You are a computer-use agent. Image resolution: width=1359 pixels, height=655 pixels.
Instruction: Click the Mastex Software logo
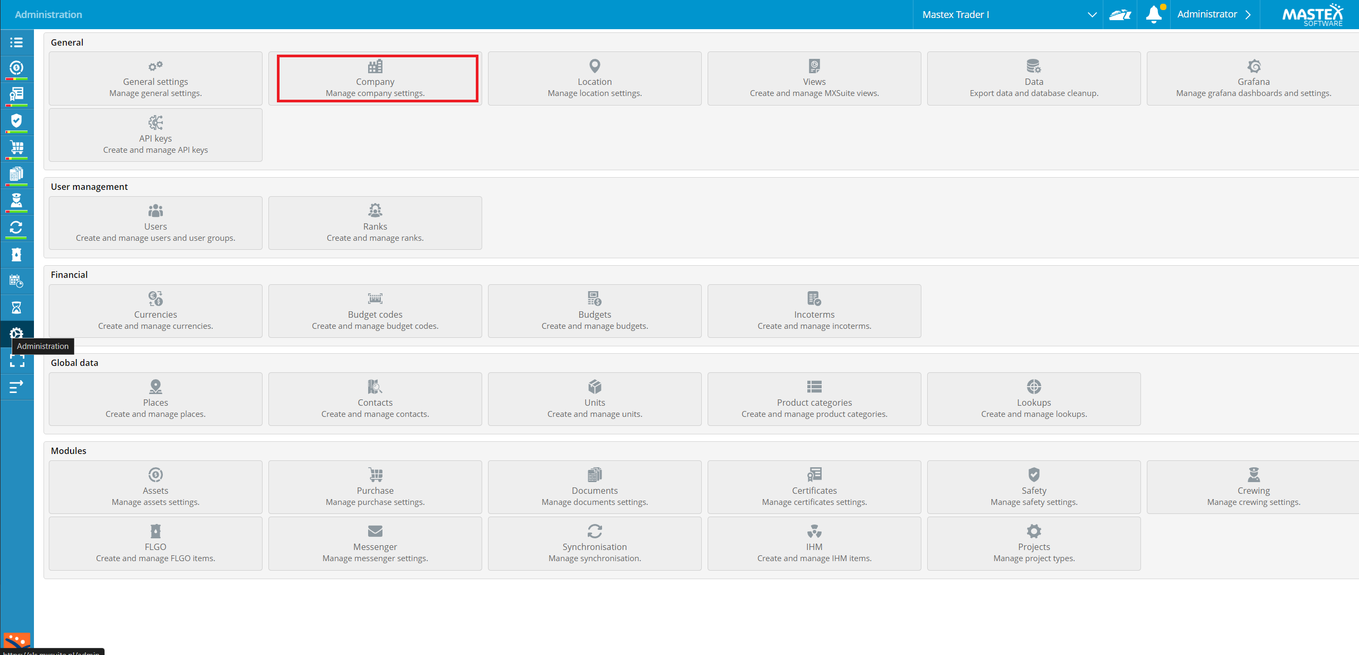coord(1312,14)
